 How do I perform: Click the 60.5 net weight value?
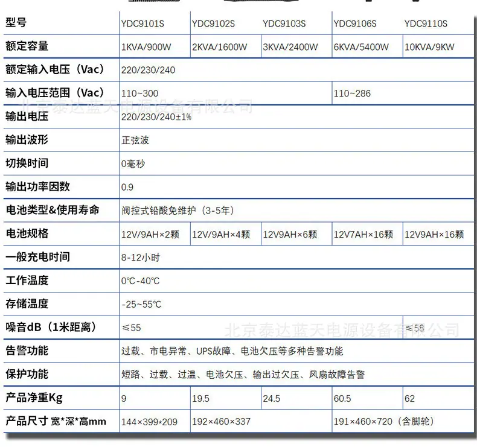pos(342,398)
